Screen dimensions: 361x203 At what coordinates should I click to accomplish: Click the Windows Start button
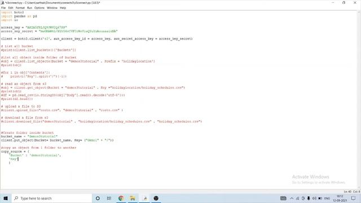point(6,198)
